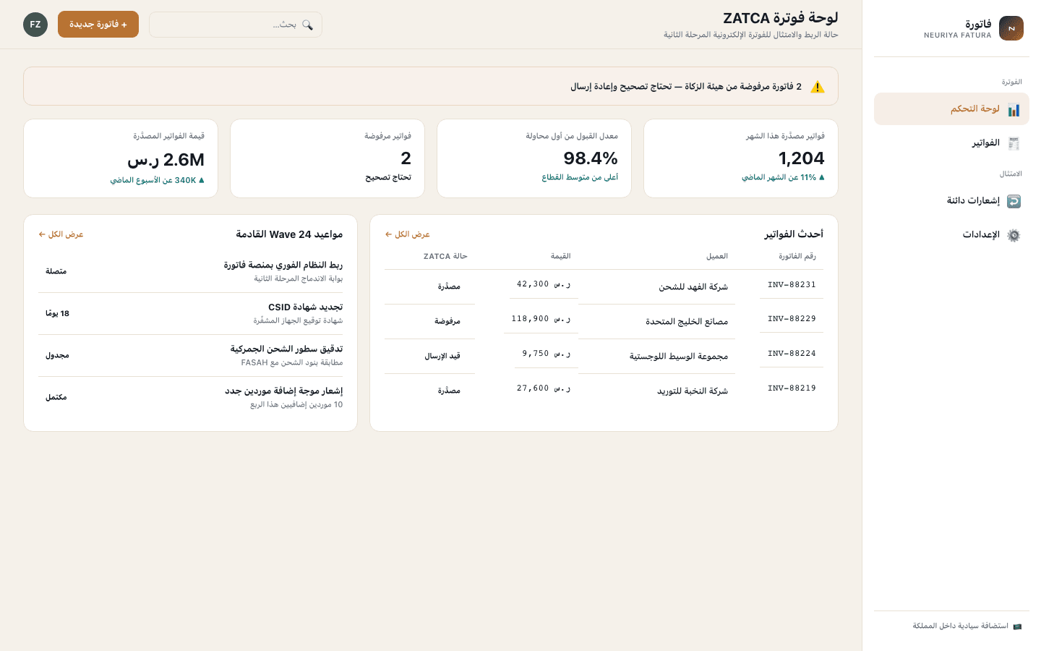Image resolution: width=1041 pixels, height=651 pixels.
Task: Open الإعدادات menu item
Action: pyautogui.click(x=951, y=235)
